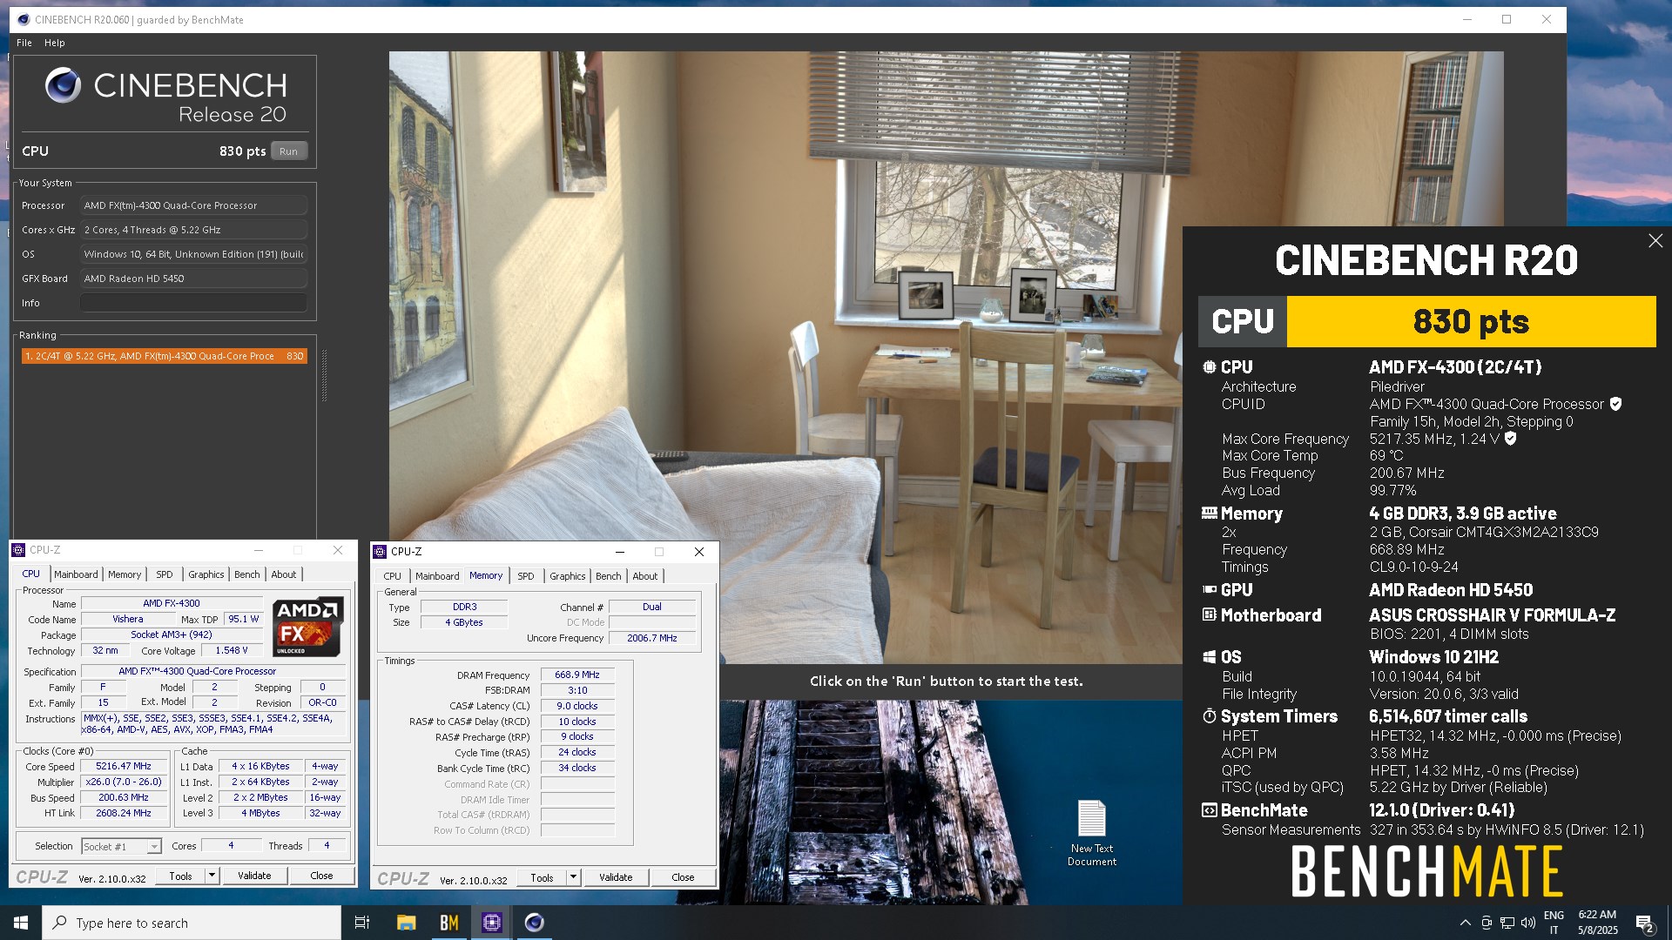This screenshot has height=940, width=1672.
Task: Click Tools button in left CPU-Z window
Action: point(181,876)
